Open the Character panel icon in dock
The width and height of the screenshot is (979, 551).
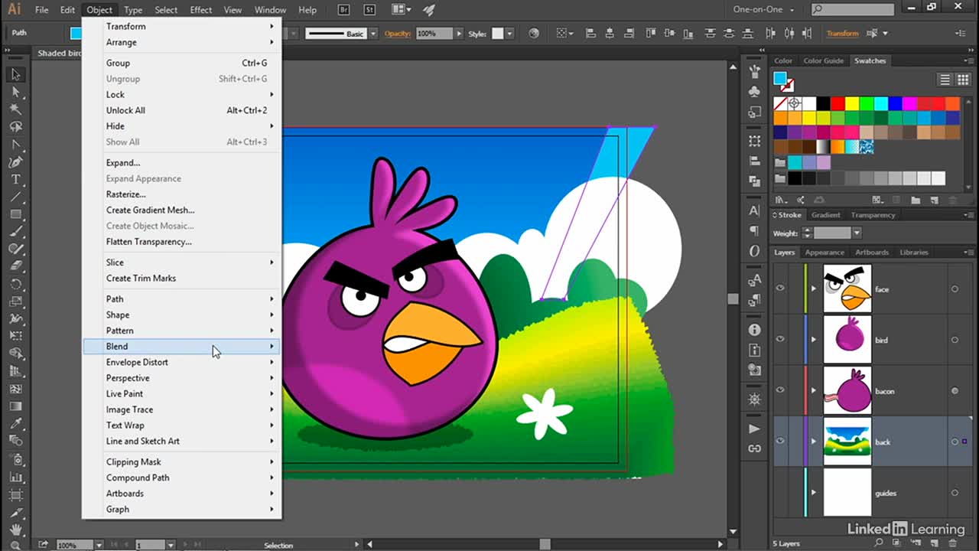point(755,210)
